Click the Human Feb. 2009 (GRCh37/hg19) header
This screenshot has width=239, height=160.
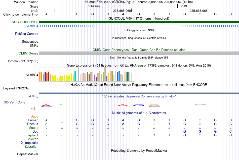click(110, 2)
